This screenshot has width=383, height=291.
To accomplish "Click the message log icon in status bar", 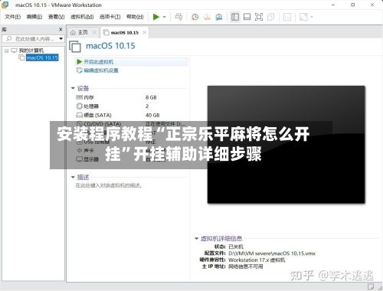I will coord(371,286).
